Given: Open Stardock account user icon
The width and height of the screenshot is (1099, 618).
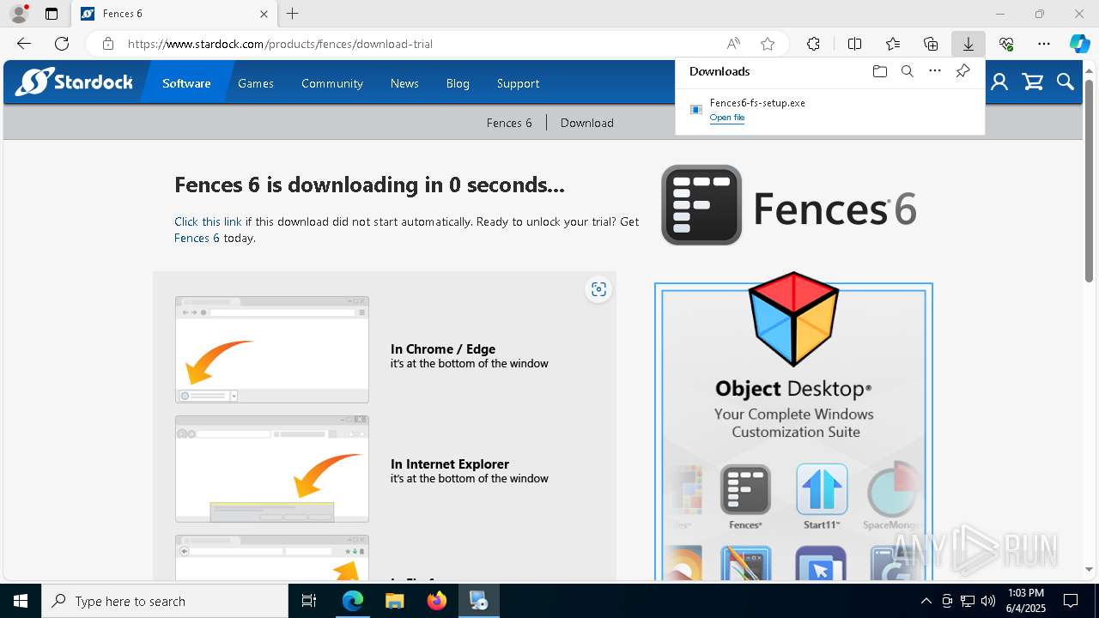Looking at the screenshot, I should 999,82.
